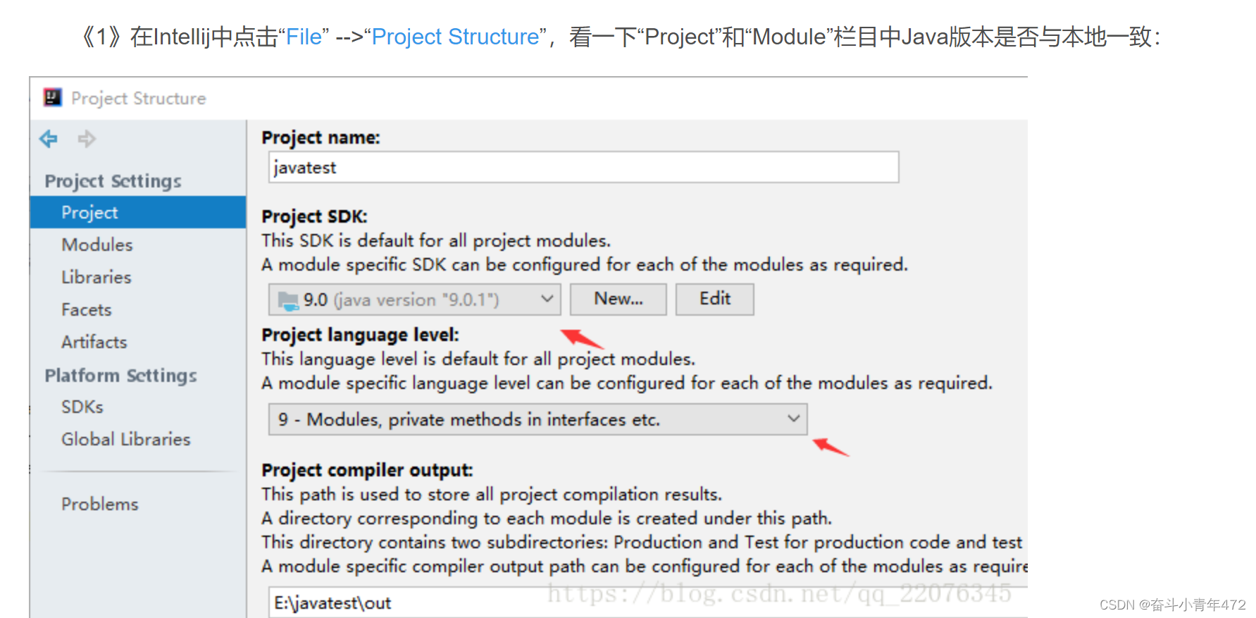Click the New... SDK button
Image resolution: width=1256 pixels, height=618 pixels.
pos(618,299)
